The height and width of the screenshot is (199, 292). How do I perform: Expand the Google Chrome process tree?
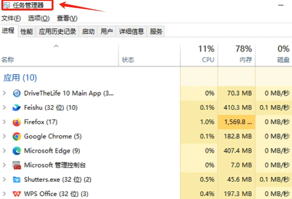pyautogui.click(x=5, y=136)
